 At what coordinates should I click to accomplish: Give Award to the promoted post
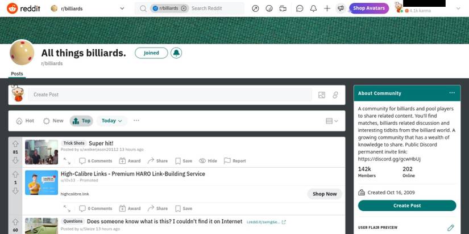tap(130, 209)
